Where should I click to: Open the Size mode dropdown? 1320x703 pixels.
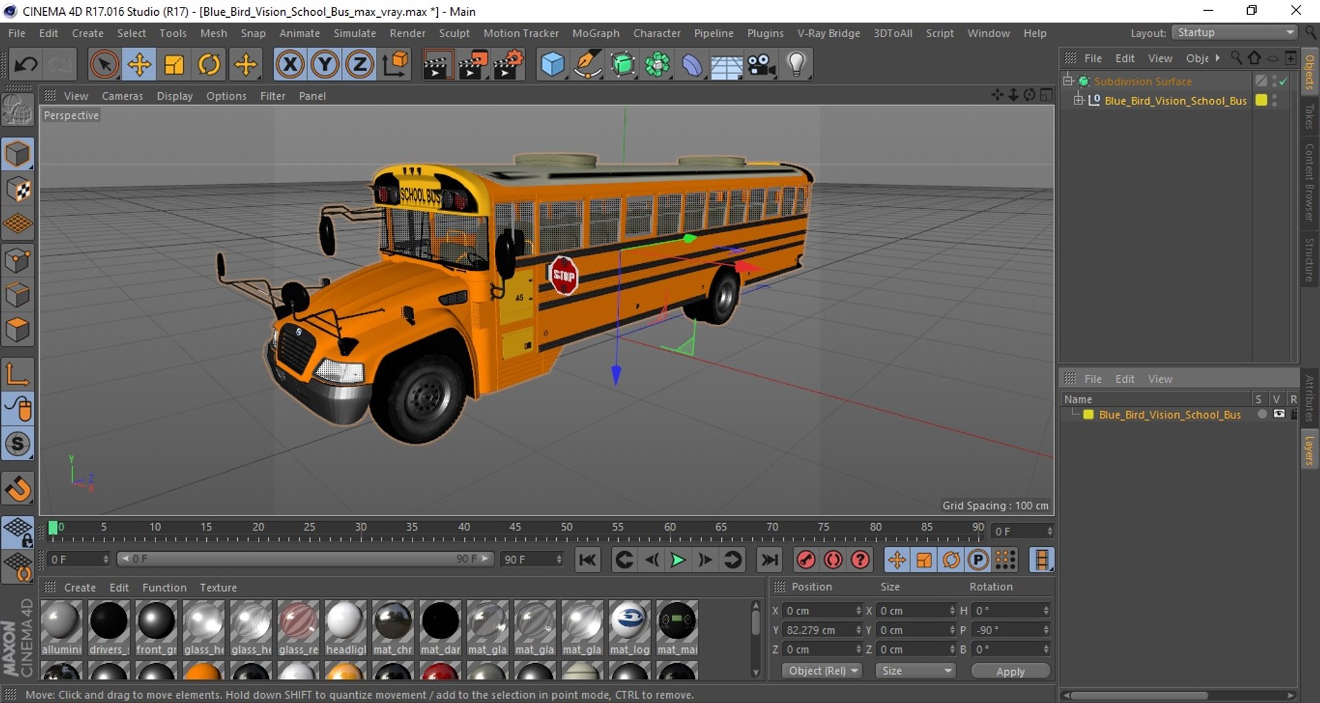tap(915, 671)
